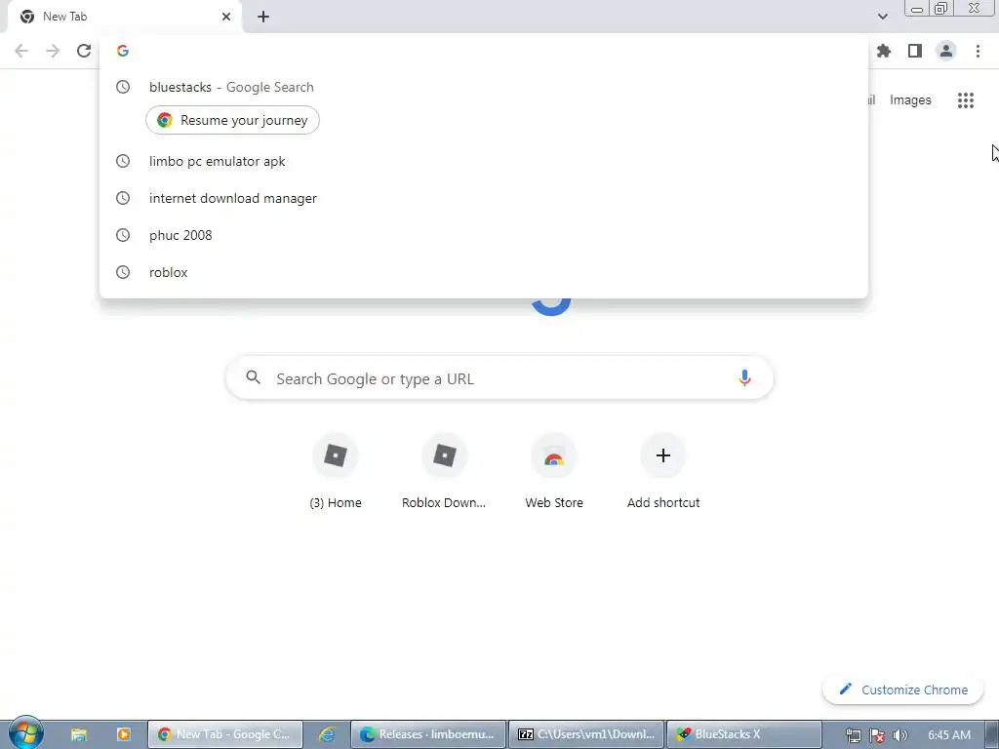
Task: Focus the Search Google or type a URL box
Action: (499, 378)
